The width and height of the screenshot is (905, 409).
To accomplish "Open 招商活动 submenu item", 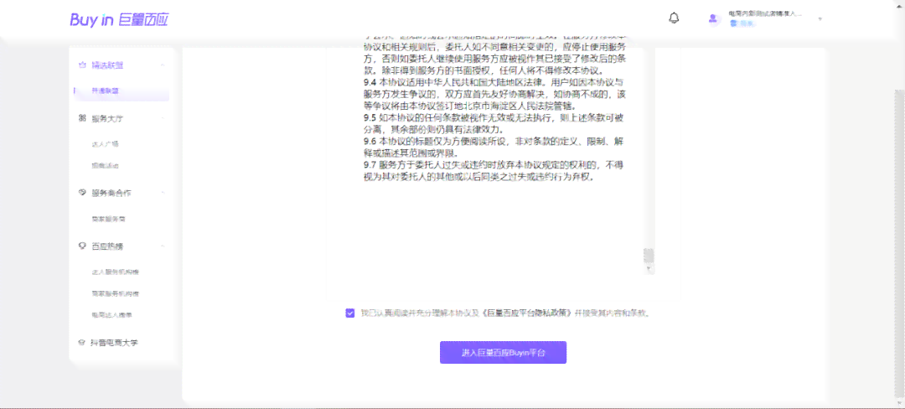I will pos(105,166).
